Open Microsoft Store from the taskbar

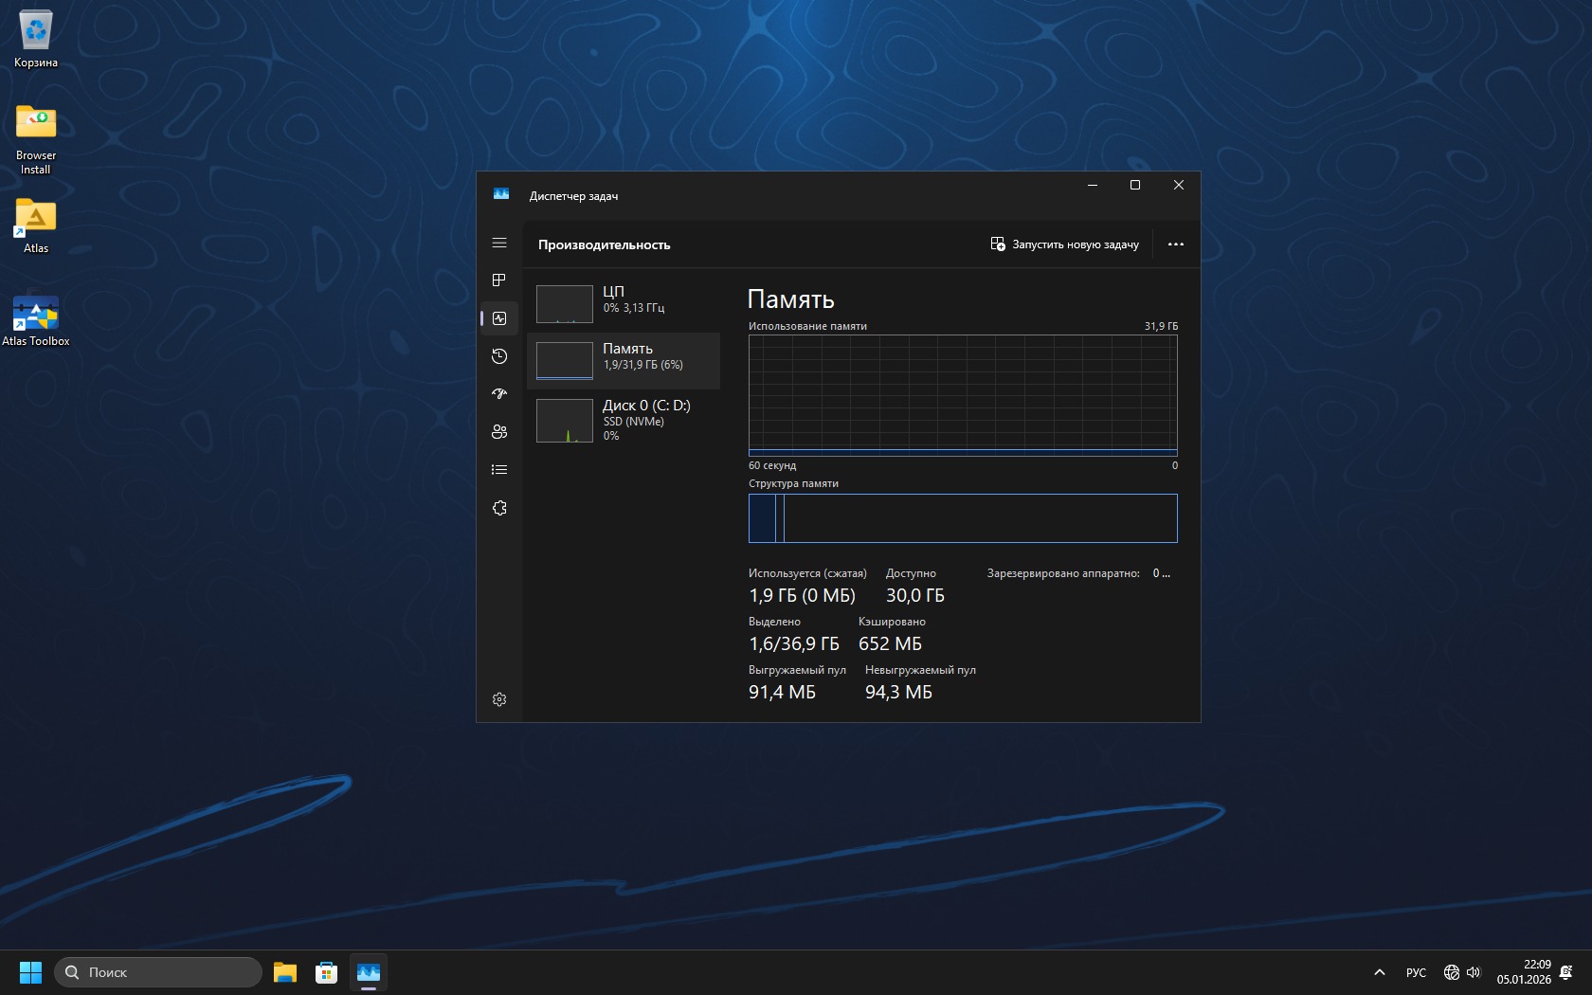tap(327, 972)
